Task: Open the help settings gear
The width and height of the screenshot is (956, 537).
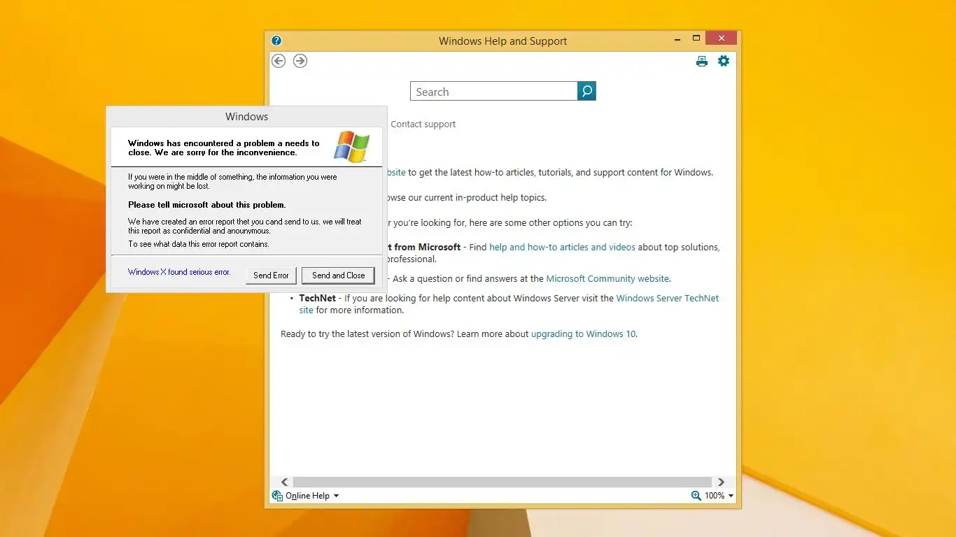Action: point(724,61)
